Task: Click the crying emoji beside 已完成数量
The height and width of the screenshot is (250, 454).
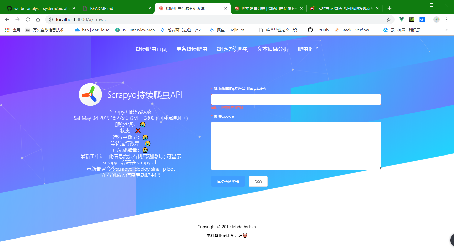Action: (145, 150)
